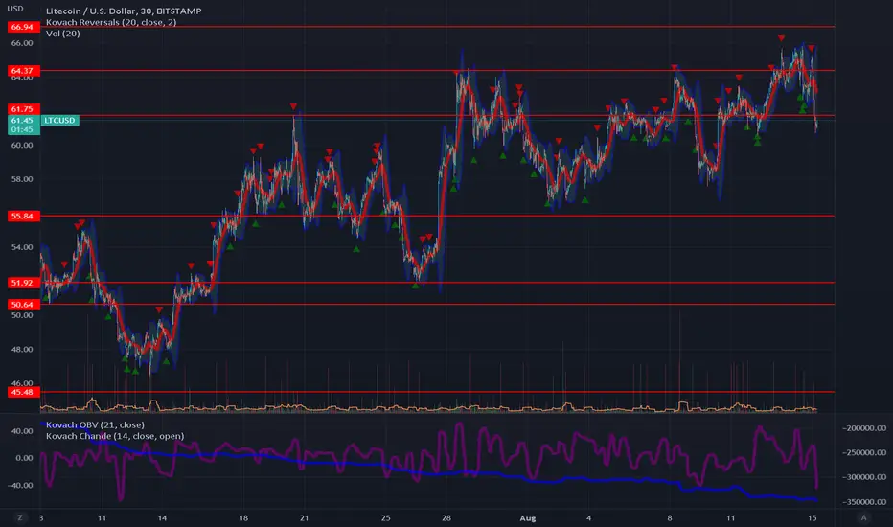Select the 64.37 red price level label
The width and height of the screenshot is (893, 527).
(23, 71)
